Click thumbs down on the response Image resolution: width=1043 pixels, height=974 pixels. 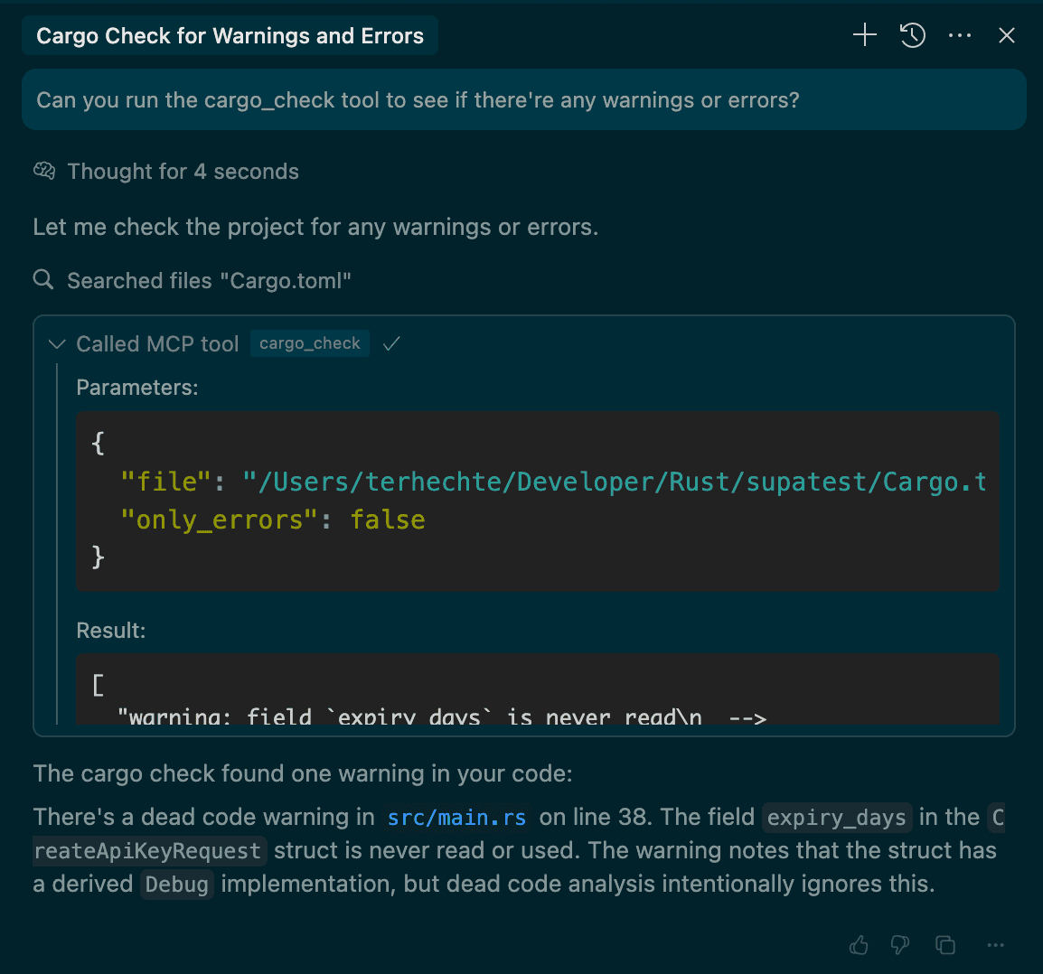tap(900, 945)
